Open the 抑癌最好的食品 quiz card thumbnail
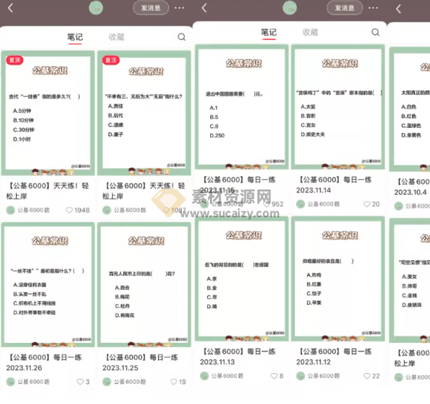The height and width of the screenshot is (404, 430). (x=338, y=279)
